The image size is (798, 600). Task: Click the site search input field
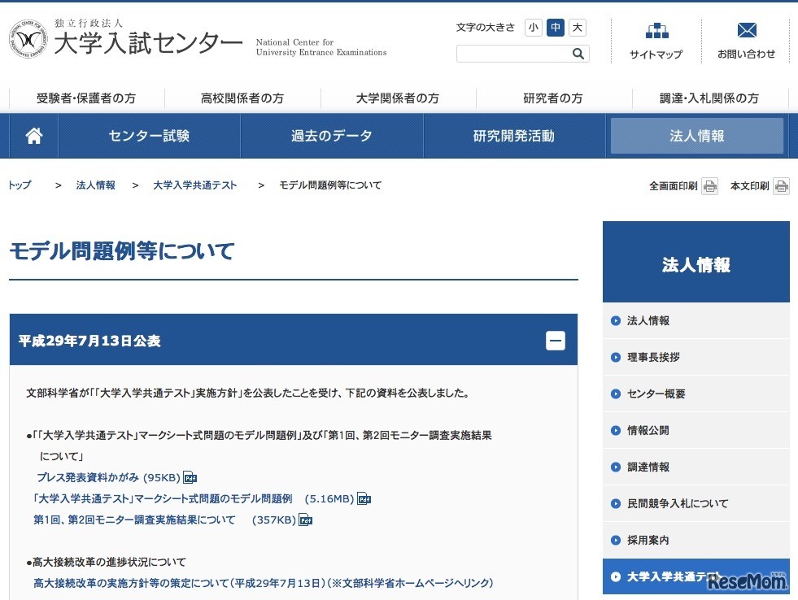512,54
